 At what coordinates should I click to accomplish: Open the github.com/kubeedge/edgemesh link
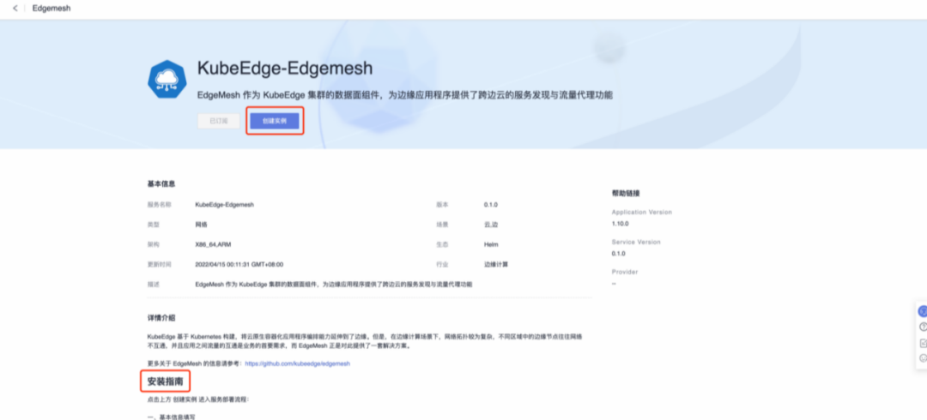pos(297,363)
